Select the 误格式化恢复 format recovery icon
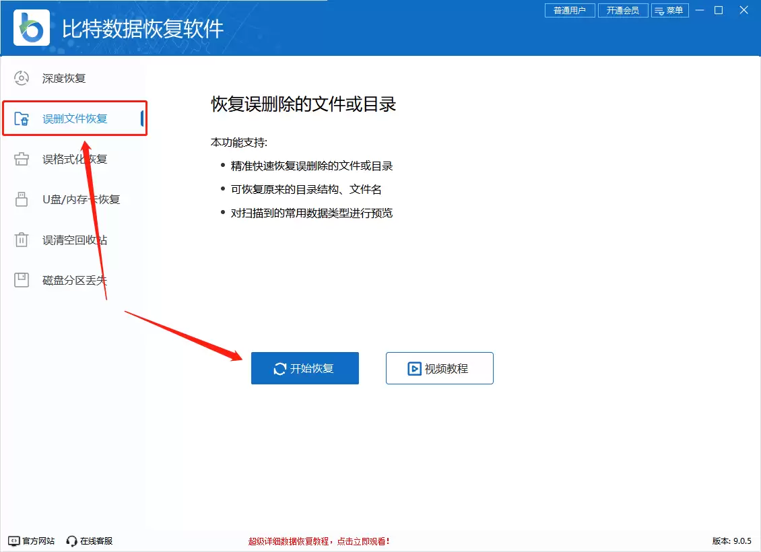The width and height of the screenshot is (761, 552). [x=21, y=159]
